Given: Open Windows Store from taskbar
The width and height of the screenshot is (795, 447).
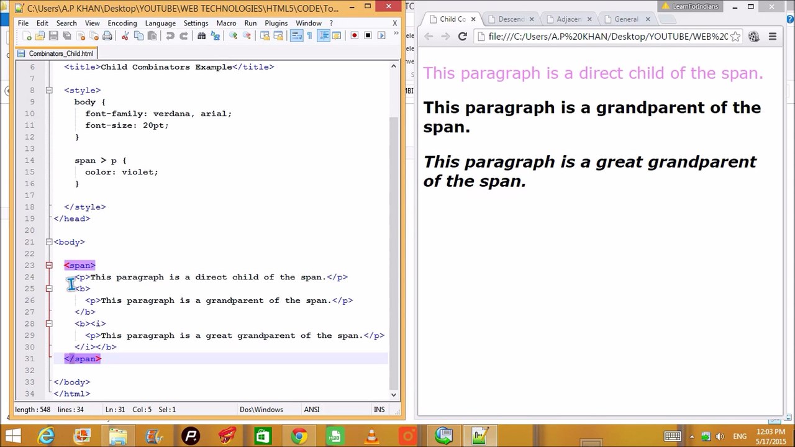Looking at the screenshot, I should [x=263, y=436].
